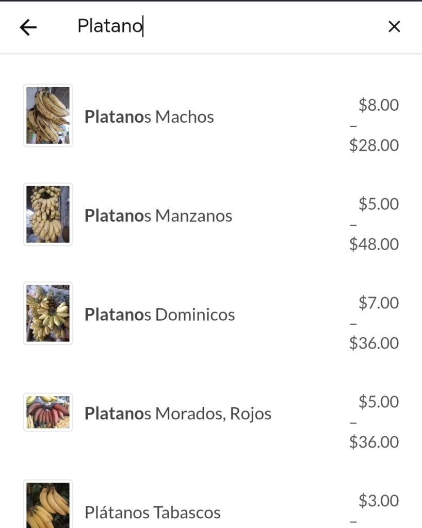Viewport: 422px width, 528px height.
Task: Click the $36.00 price under Platanos Dominicos
Action: (x=374, y=343)
